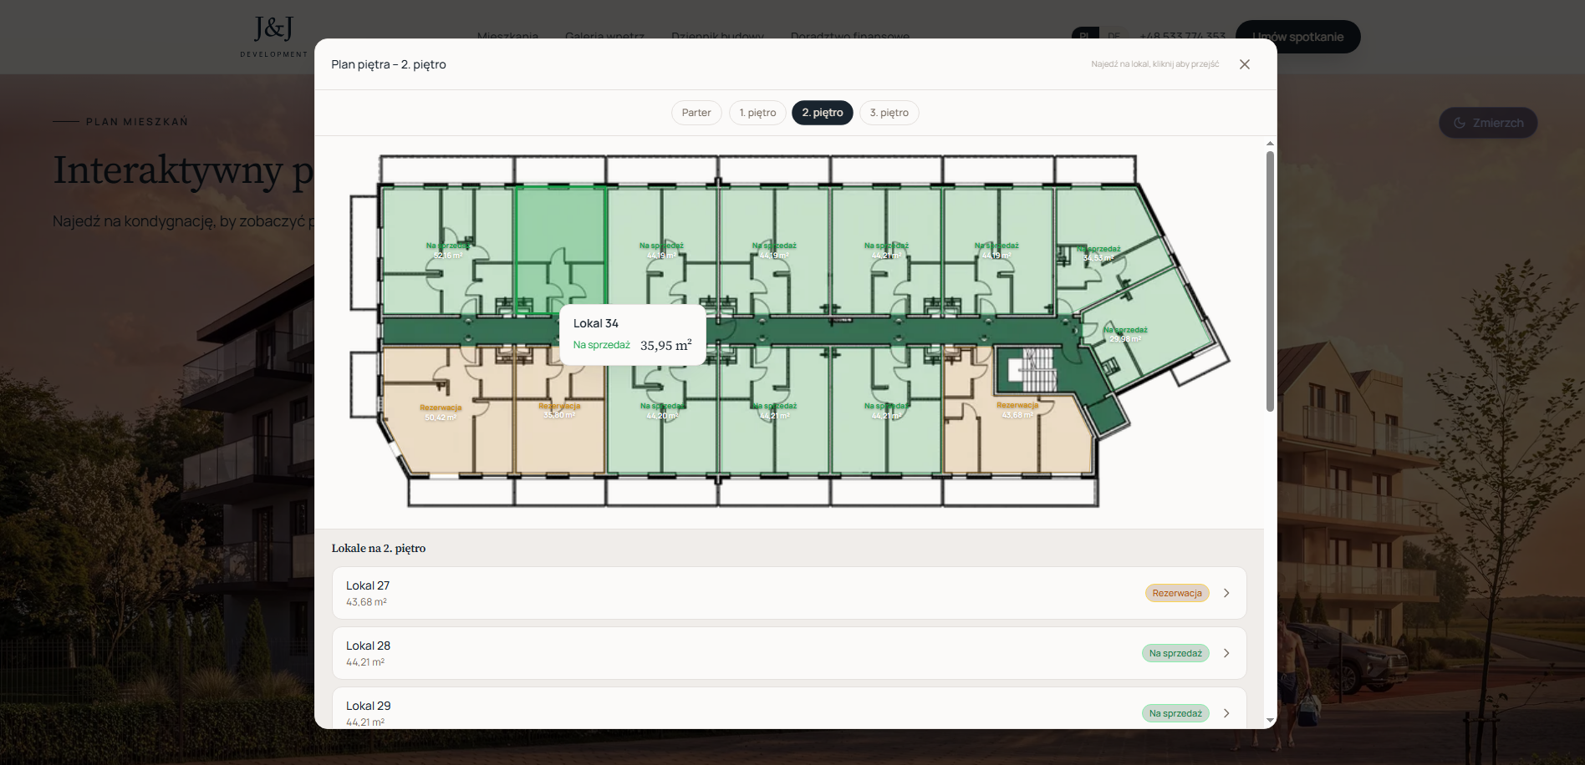Click the staircase symbol on the plan

(1032, 369)
